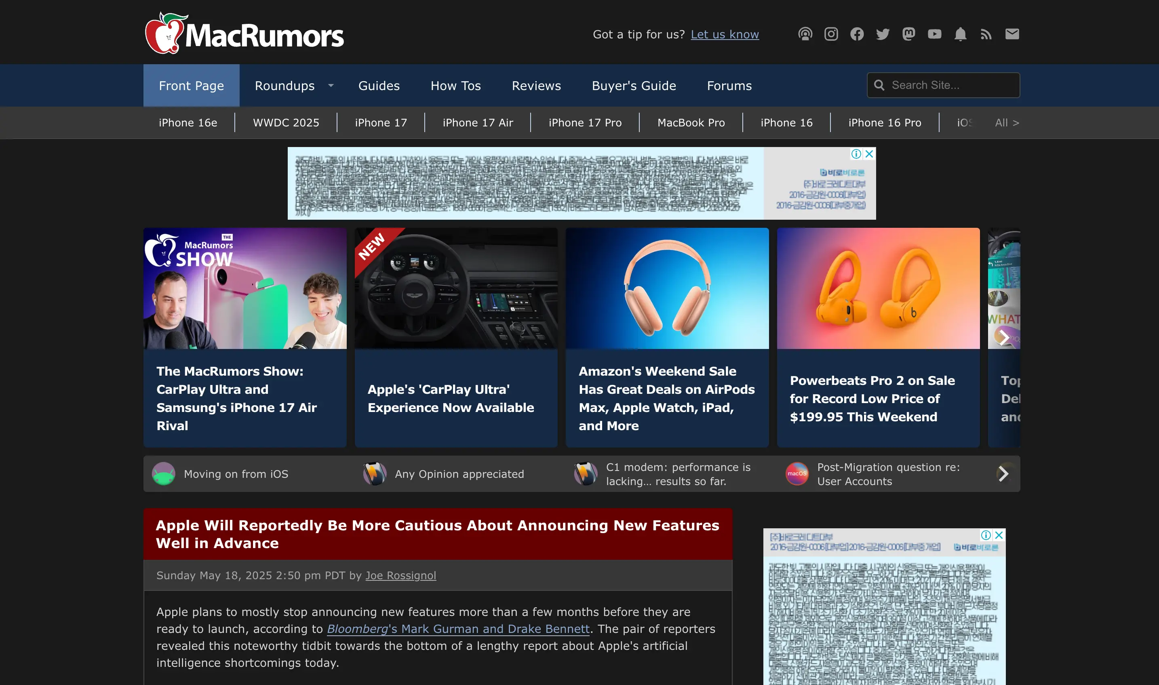The height and width of the screenshot is (685, 1159).
Task: Click the notifications bell icon
Action: tap(960, 34)
